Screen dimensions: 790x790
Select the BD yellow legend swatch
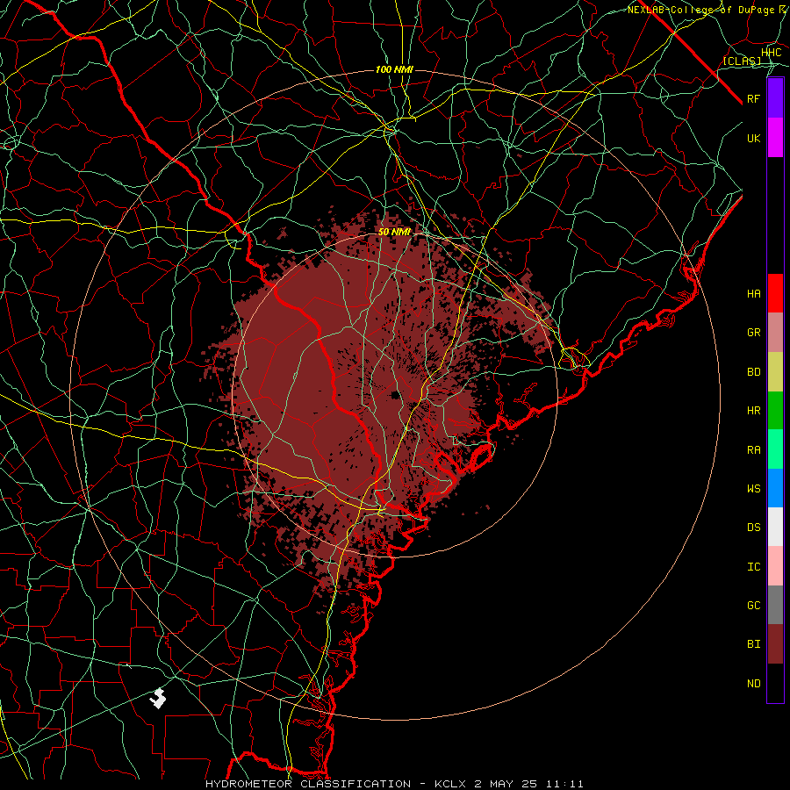point(775,372)
